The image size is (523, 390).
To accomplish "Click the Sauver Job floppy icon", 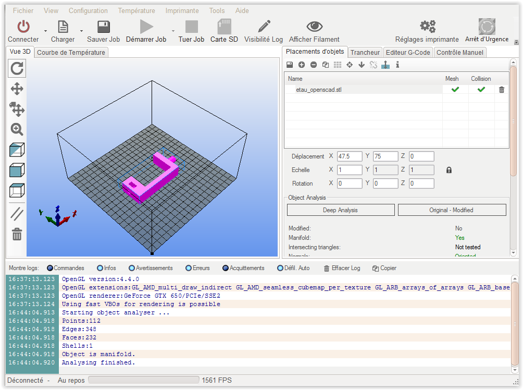I will click(103, 27).
